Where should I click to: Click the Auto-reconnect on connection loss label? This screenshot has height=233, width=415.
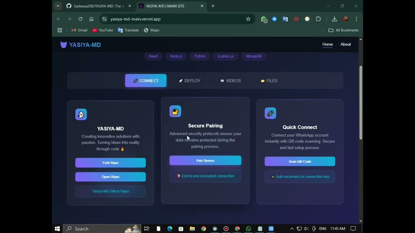(300, 177)
